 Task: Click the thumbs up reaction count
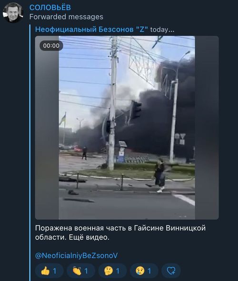tap(55, 271)
